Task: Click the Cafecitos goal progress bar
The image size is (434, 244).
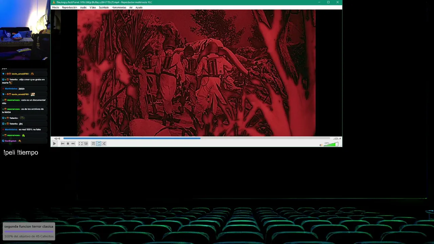Action: 29,231
